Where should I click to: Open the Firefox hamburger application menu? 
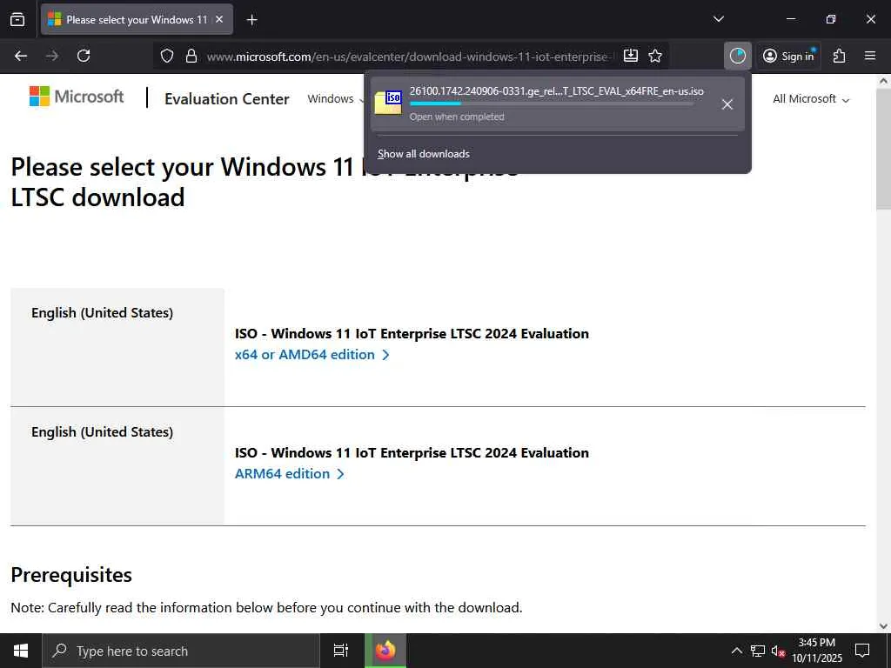(x=870, y=56)
